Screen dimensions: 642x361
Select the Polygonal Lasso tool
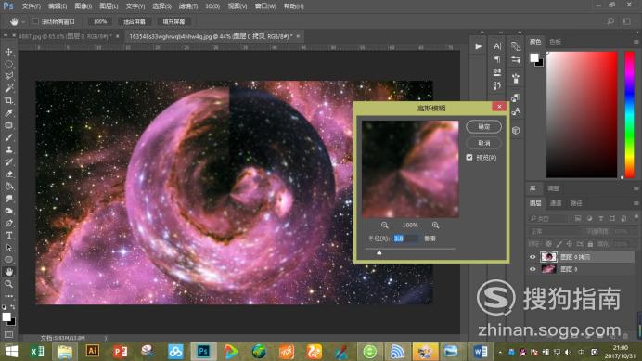tap(8, 76)
